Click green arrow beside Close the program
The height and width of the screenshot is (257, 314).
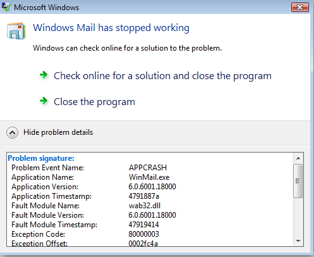[x=44, y=101]
